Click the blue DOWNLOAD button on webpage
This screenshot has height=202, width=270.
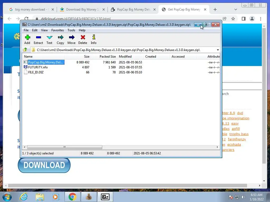pyautogui.click(x=44, y=165)
